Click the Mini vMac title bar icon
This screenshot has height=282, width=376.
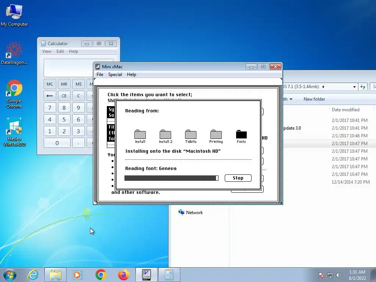click(x=98, y=67)
